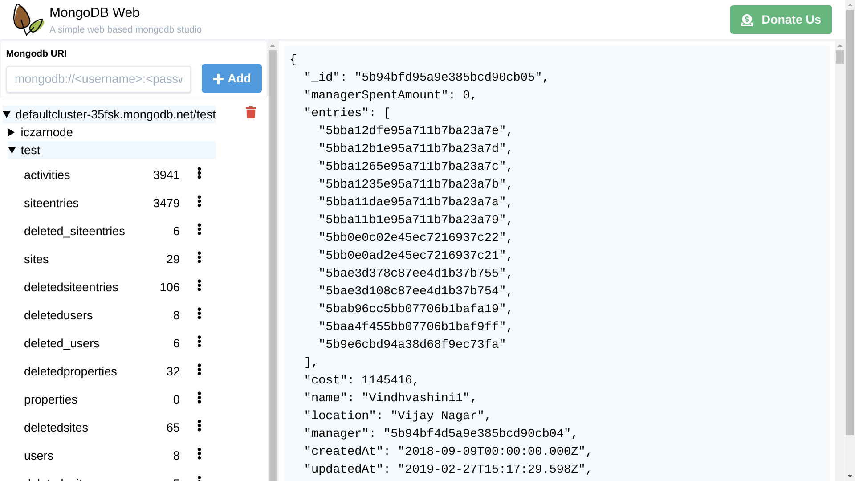855x481 pixels.
Task: Click the Mongodb URI input field
Action: click(98, 79)
